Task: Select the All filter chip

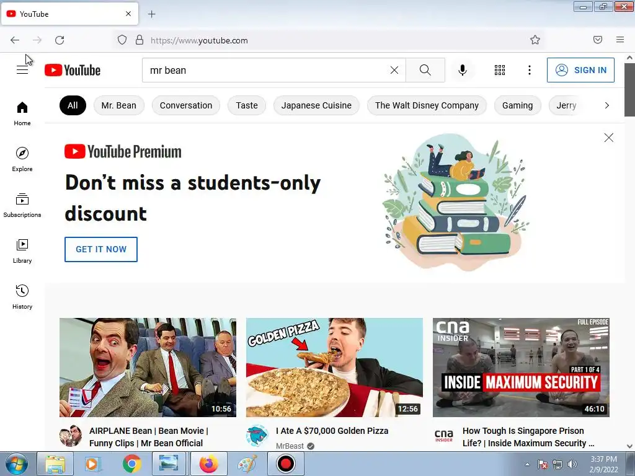Action: [73, 105]
